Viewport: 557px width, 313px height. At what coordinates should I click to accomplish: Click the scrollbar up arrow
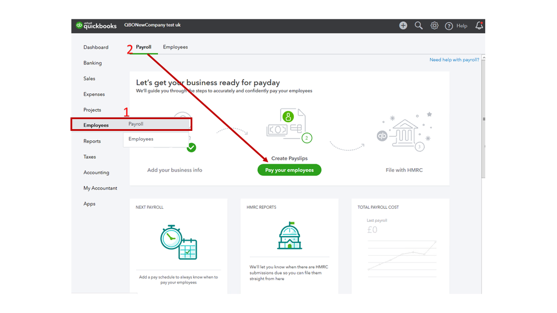pos(483,57)
